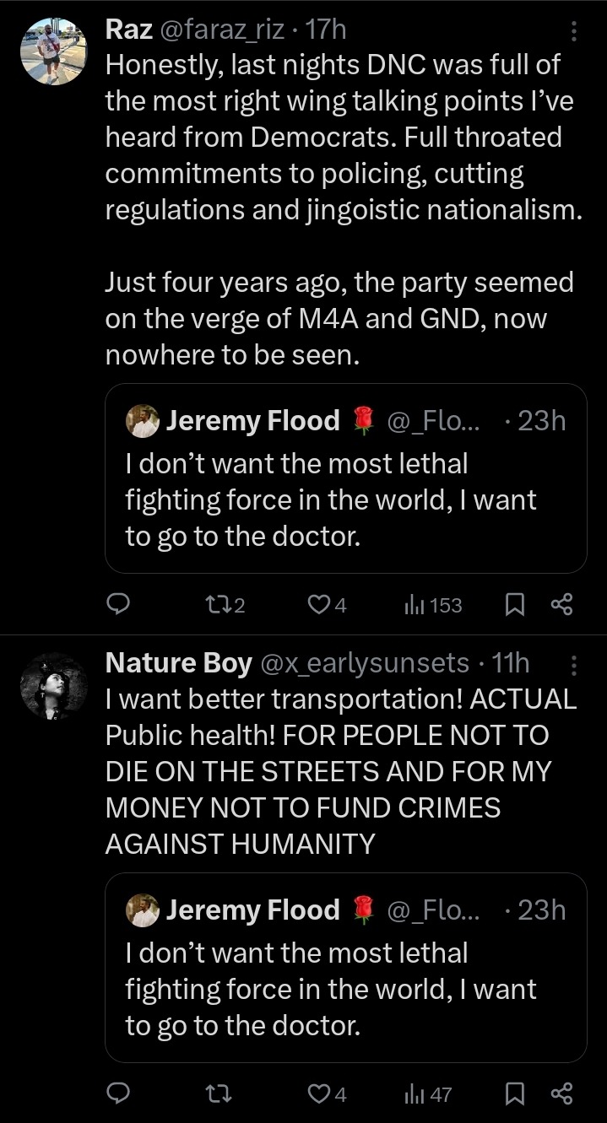The height and width of the screenshot is (1123, 607).
Task: Bookmark Raz's tweet
Action: [x=516, y=604]
